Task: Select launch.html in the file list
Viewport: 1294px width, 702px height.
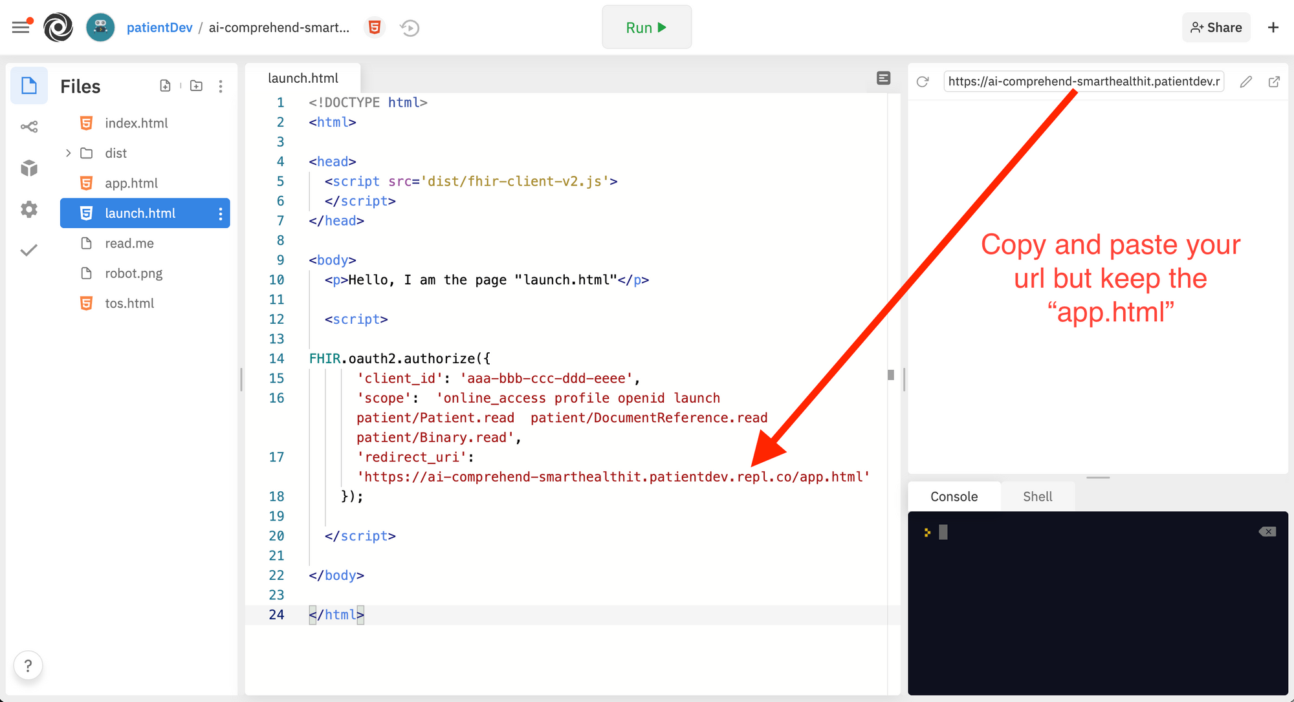Action: pyautogui.click(x=145, y=213)
